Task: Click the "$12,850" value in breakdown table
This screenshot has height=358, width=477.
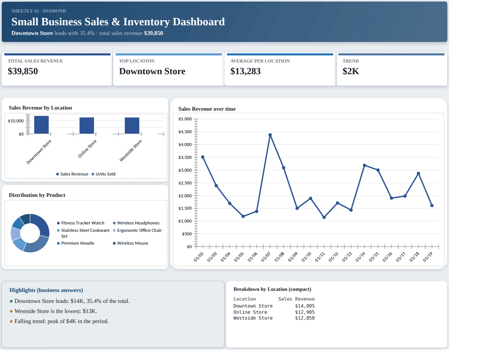Action: click(x=305, y=318)
